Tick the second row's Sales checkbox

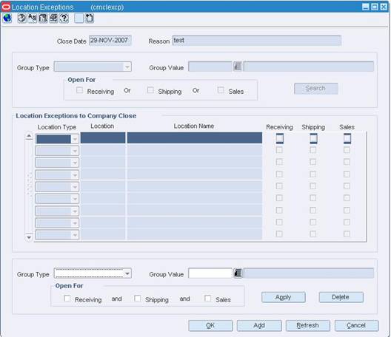[x=347, y=150]
